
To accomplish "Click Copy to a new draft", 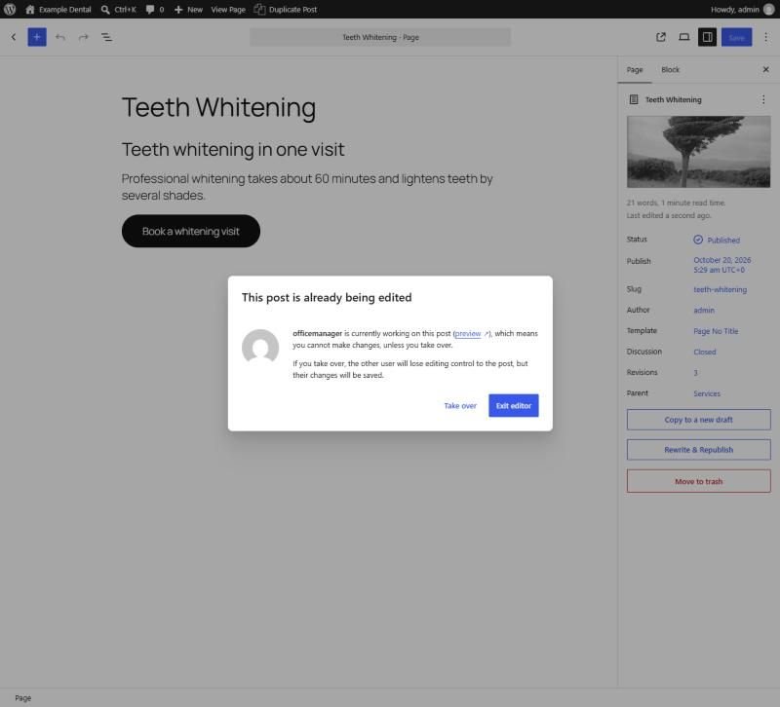I will (x=698, y=420).
